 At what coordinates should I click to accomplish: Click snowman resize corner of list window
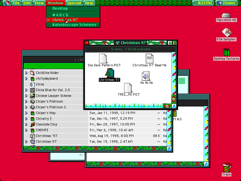tap(169, 148)
